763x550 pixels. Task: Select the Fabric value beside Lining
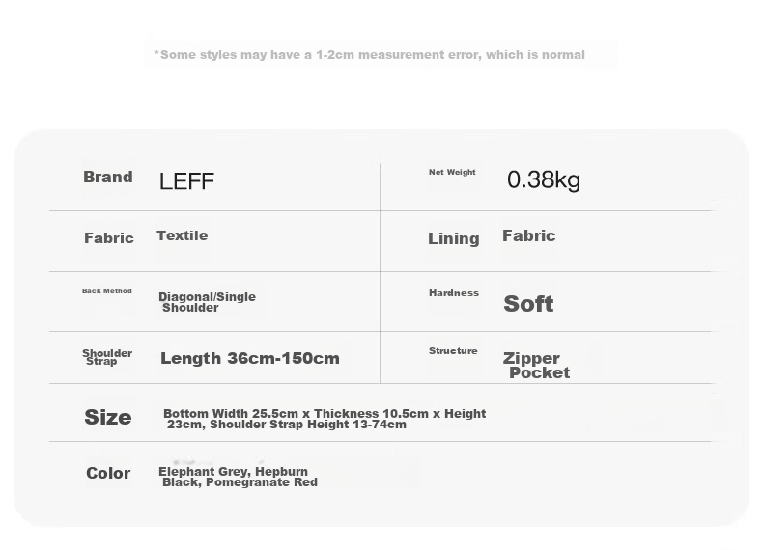pyautogui.click(x=529, y=235)
